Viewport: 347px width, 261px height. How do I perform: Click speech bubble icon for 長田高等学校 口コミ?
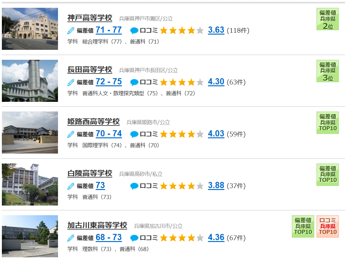click(134, 83)
